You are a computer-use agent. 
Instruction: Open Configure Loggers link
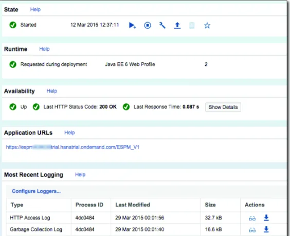pyautogui.click(x=36, y=191)
